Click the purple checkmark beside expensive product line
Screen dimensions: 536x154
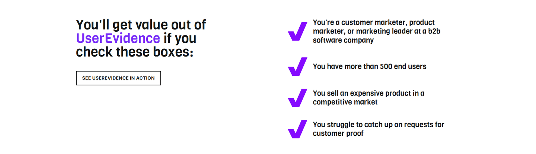coord(297,98)
